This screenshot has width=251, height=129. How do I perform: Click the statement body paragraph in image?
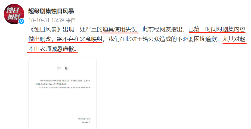click(x=63, y=84)
